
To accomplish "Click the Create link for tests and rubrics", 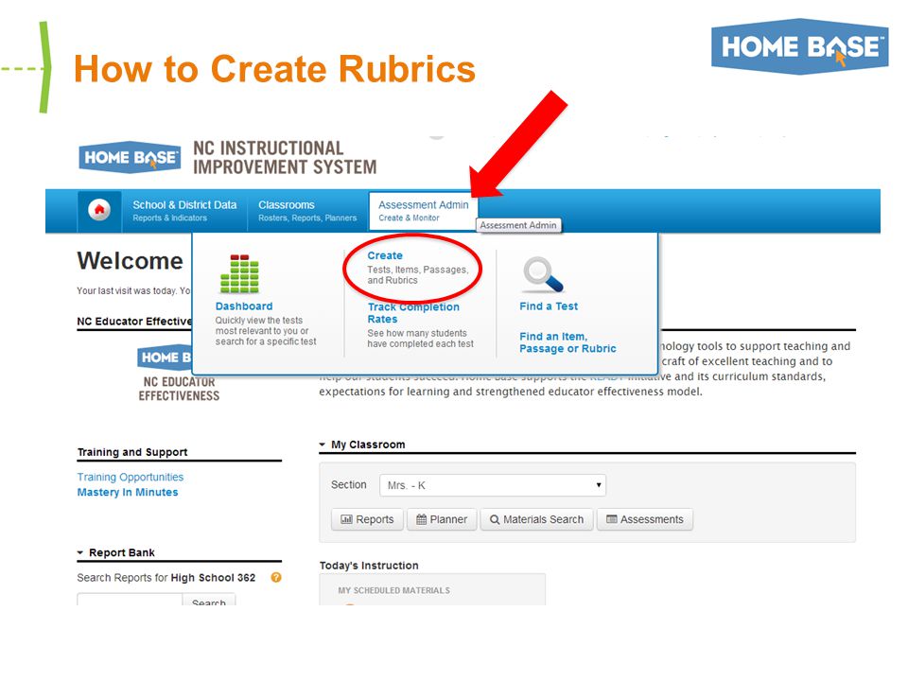I will [x=385, y=255].
